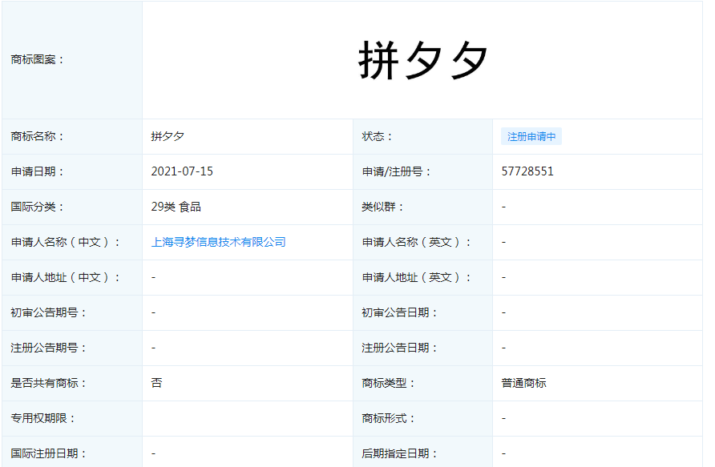The height and width of the screenshot is (467, 715).
Task: Click the 商标类型 label
Action: (x=389, y=383)
